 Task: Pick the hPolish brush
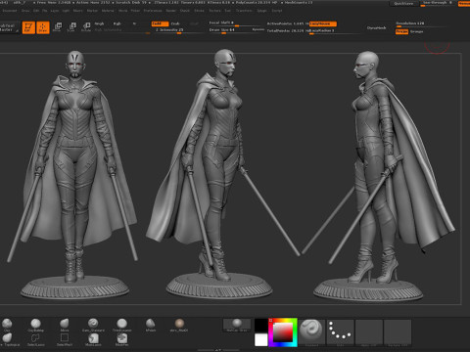coord(150,325)
